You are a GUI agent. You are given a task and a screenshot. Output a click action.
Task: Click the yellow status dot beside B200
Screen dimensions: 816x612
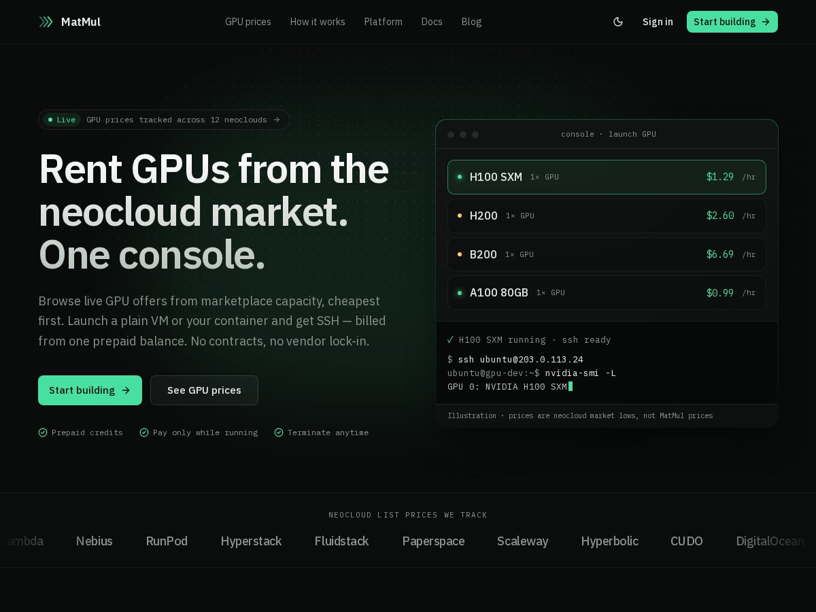[x=460, y=254]
